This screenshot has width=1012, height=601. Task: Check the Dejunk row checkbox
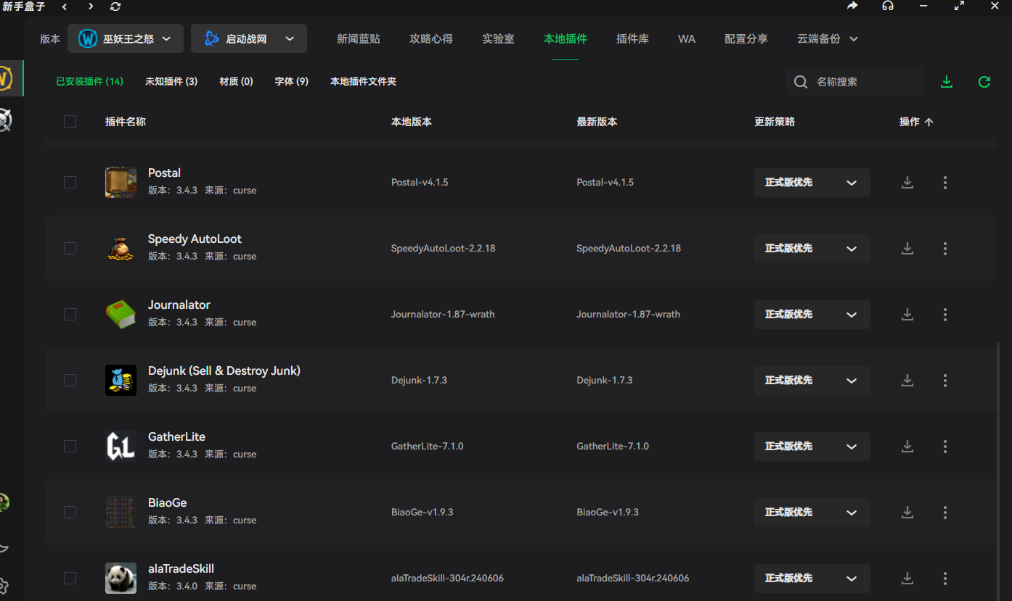[70, 381]
